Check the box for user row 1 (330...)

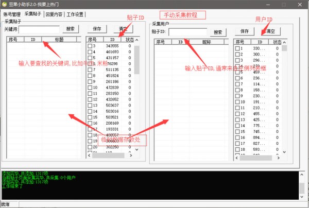click(x=237, y=48)
